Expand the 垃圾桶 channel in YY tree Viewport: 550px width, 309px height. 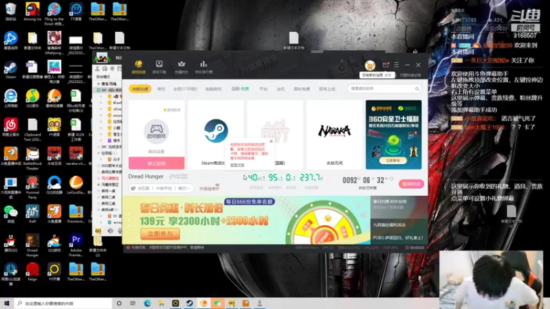98,153
